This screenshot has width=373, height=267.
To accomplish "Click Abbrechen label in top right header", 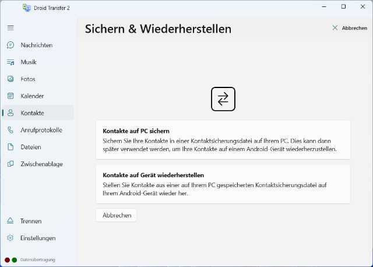I will (354, 28).
